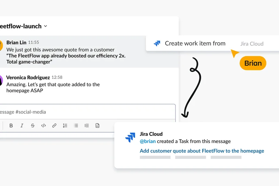Open the fleetflow-launch channel title

21,26
